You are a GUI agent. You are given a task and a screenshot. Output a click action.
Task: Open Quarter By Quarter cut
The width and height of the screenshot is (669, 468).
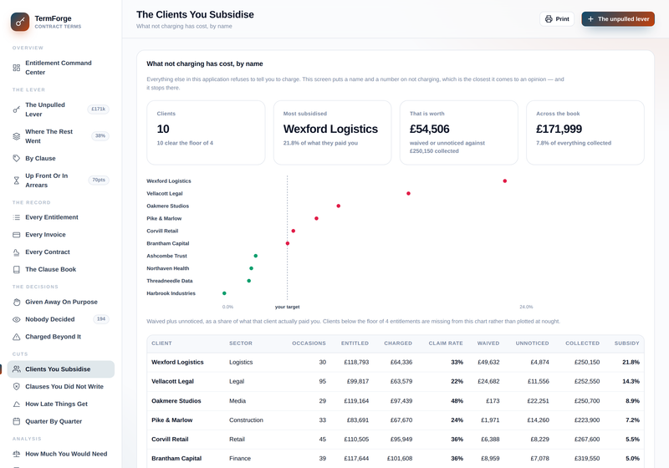pyautogui.click(x=60, y=421)
